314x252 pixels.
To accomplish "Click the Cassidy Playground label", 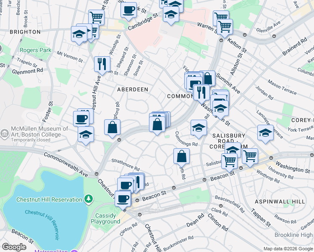I will (x=105, y=218).
